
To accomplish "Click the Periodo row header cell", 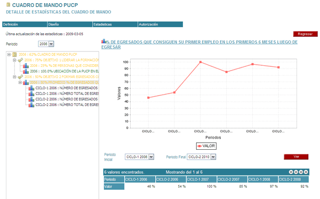I will (114, 179).
